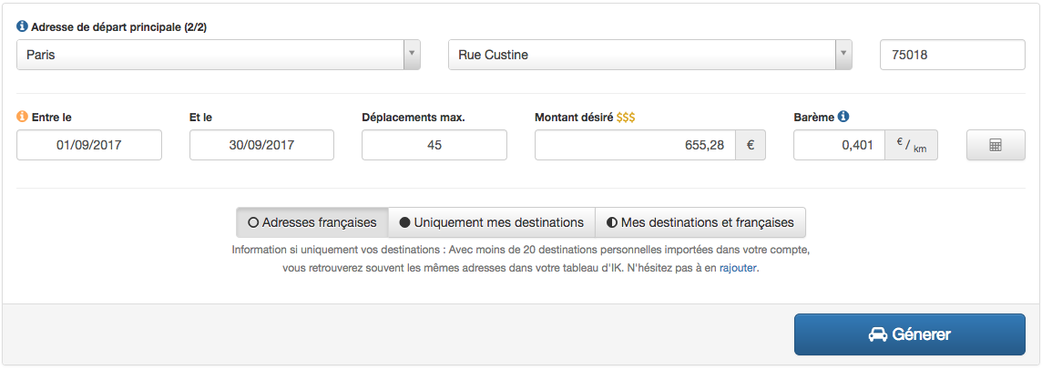Viewport: 1042px width, 370px height.
Task: Click the € symbol beside Montant désiré
Action: (750, 146)
